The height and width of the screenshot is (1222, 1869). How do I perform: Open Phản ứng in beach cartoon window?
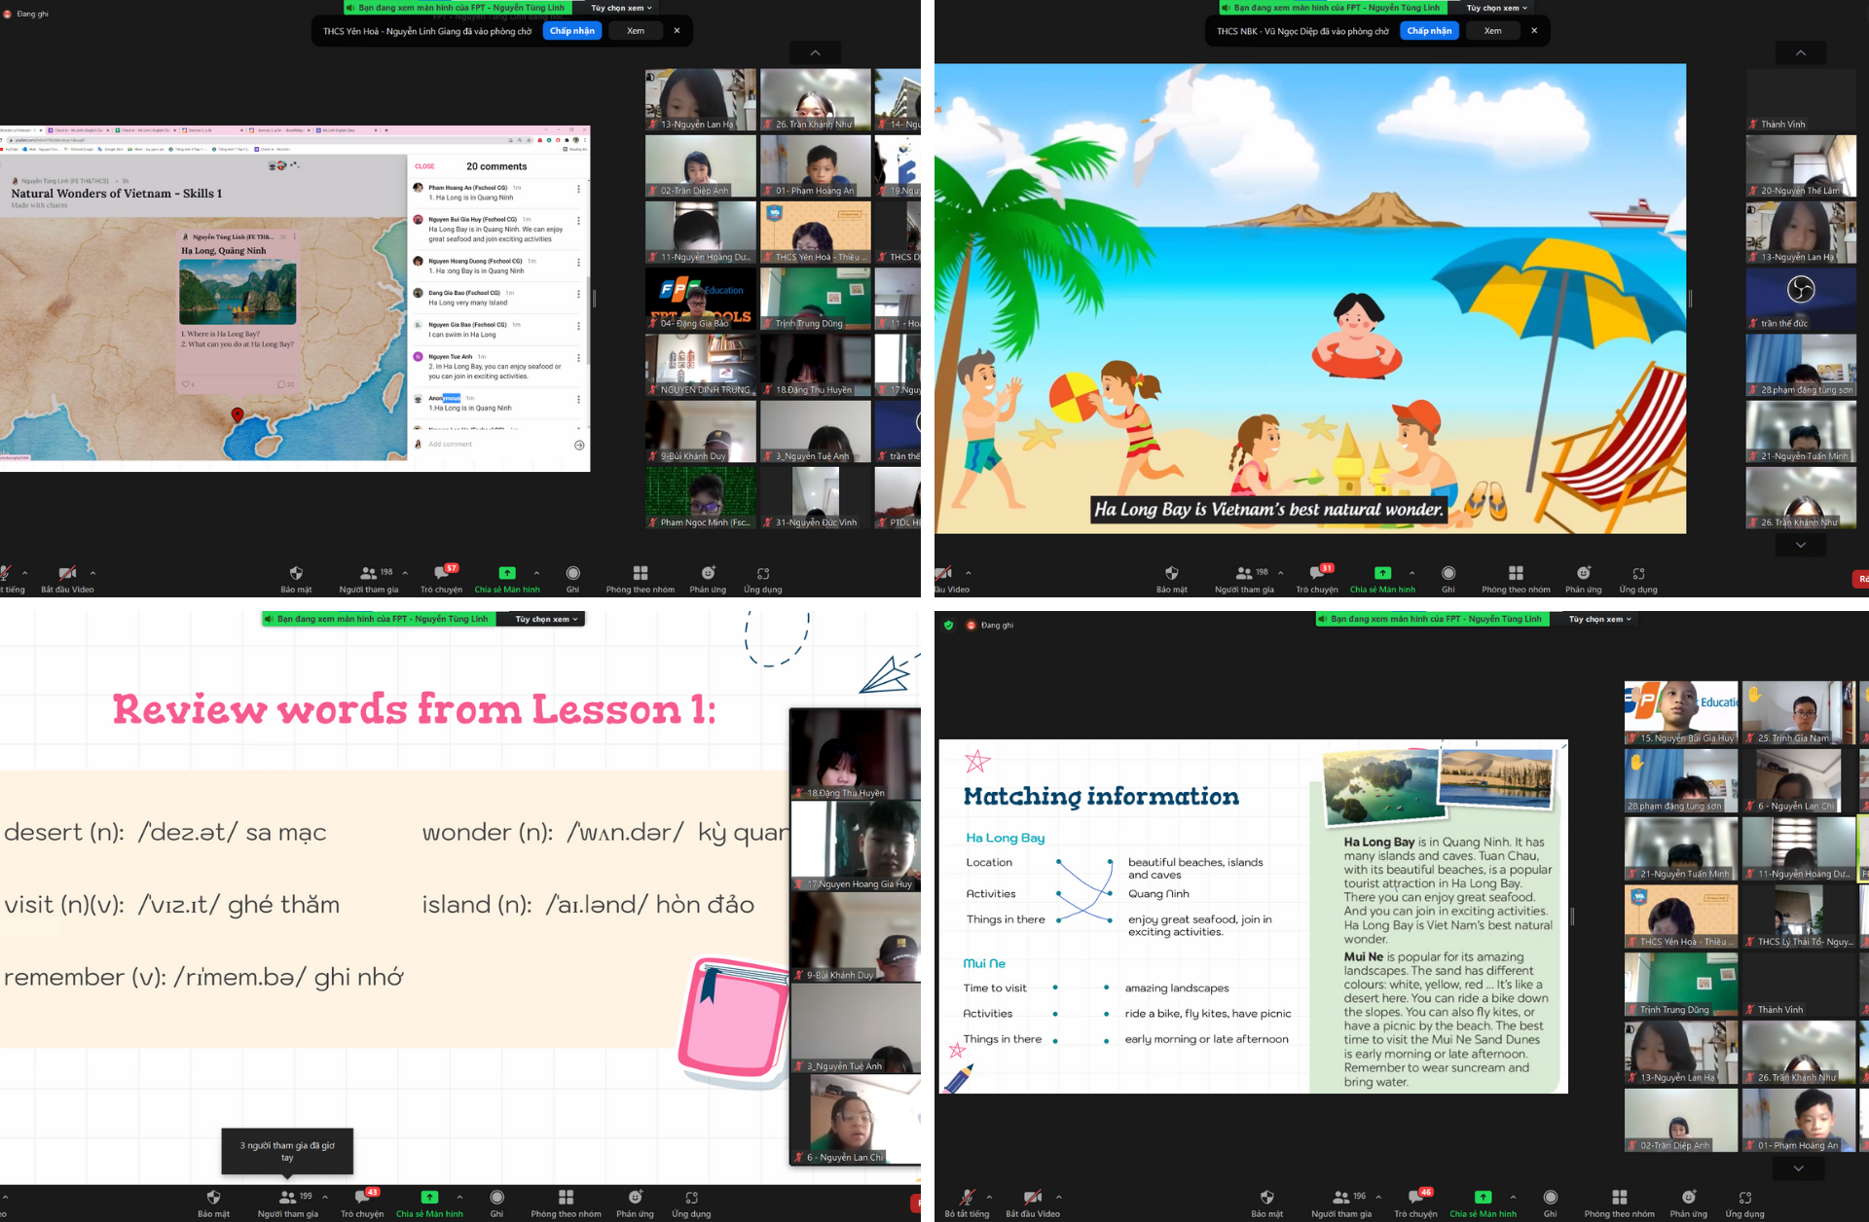(1583, 579)
